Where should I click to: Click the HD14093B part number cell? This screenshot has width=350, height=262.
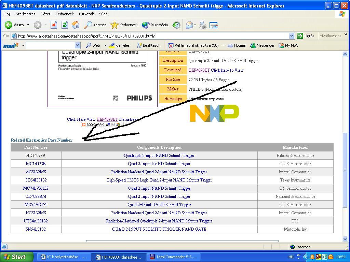click(36, 156)
